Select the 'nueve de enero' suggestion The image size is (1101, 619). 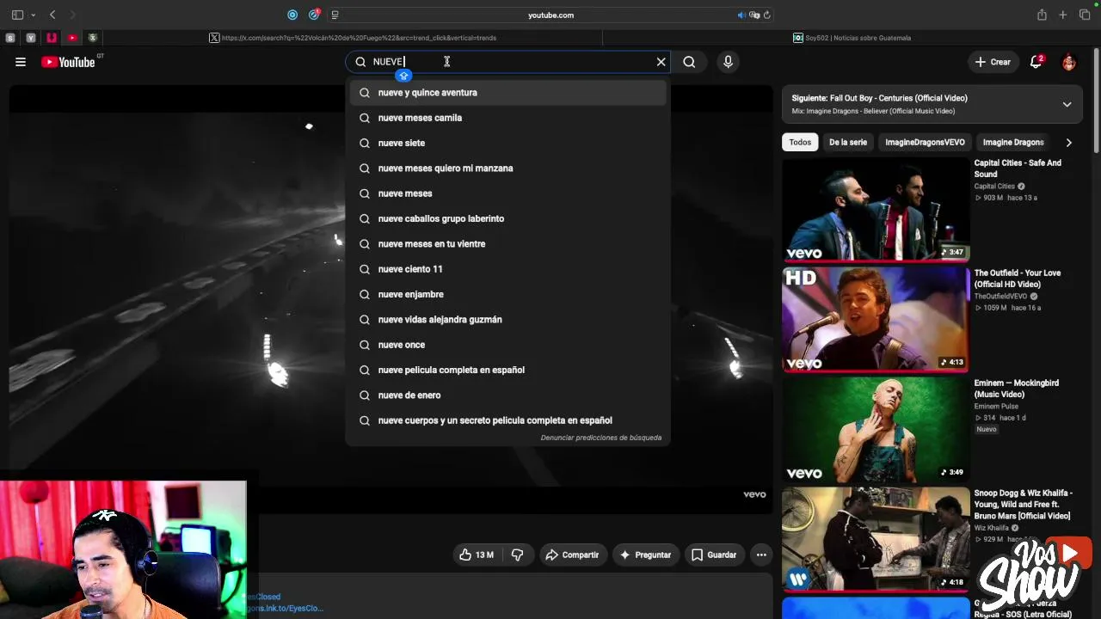coord(507,395)
